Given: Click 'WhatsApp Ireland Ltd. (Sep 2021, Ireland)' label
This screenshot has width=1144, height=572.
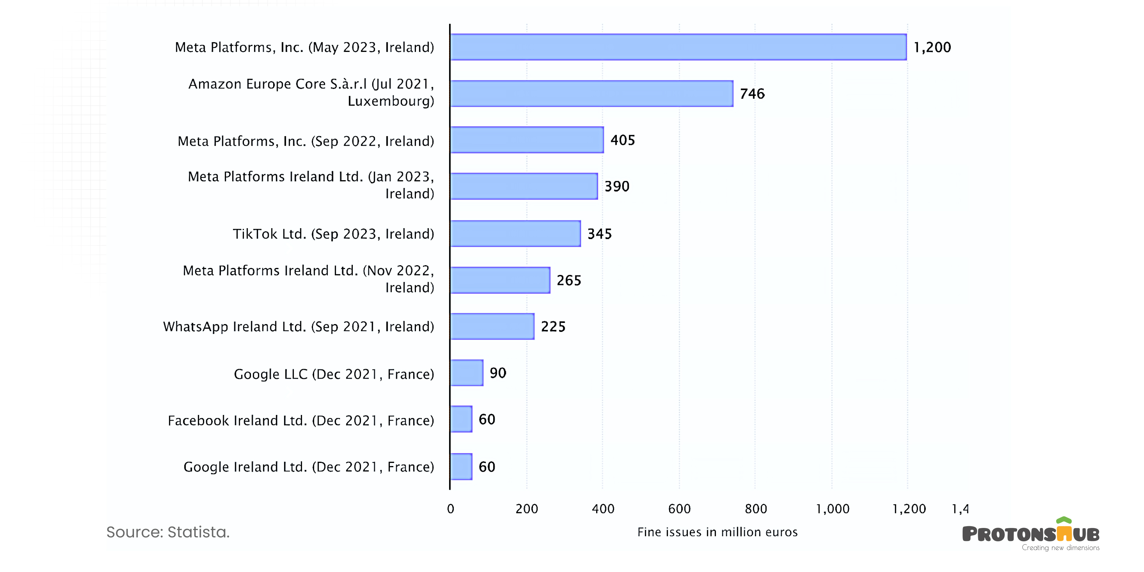Looking at the screenshot, I should (x=298, y=327).
